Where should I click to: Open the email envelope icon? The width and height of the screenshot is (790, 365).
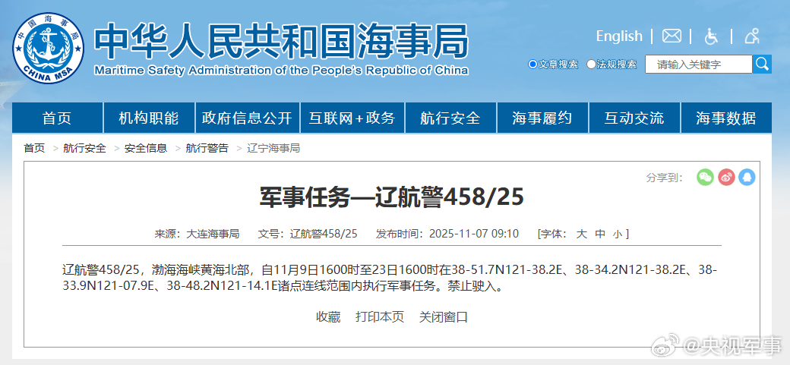pyautogui.click(x=671, y=36)
